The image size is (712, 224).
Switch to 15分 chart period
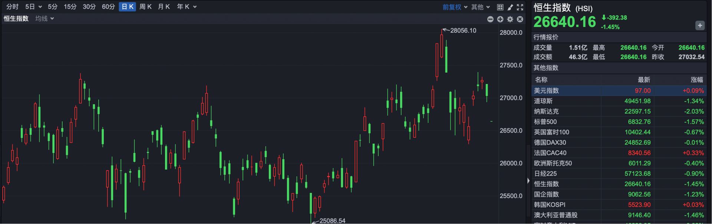70,7
